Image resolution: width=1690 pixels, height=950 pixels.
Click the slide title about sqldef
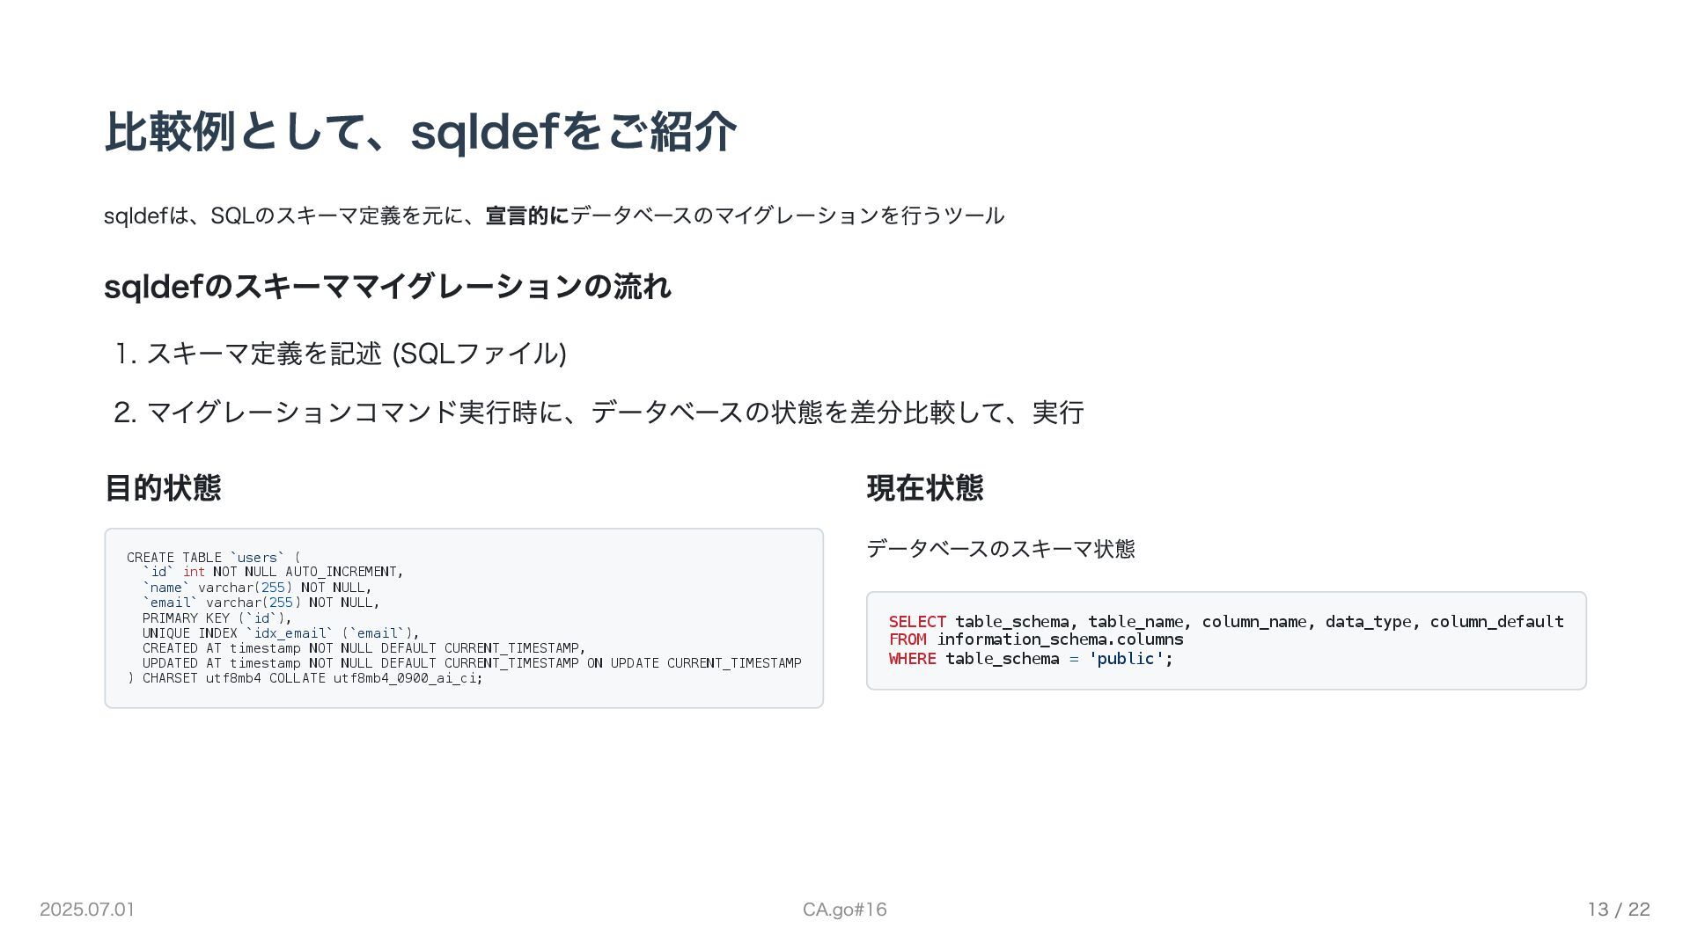tap(420, 132)
